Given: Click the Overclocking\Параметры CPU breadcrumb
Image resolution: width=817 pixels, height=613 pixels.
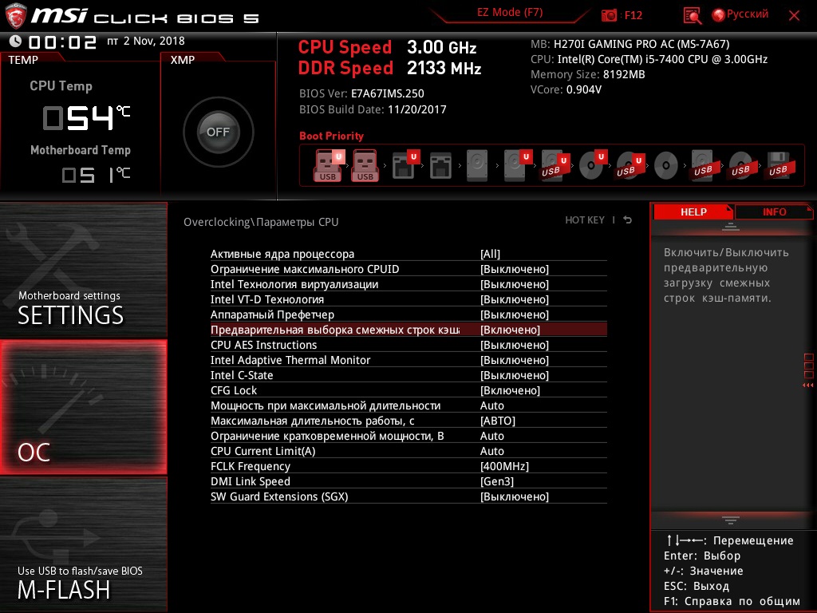Looking at the screenshot, I should [x=261, y=222].
